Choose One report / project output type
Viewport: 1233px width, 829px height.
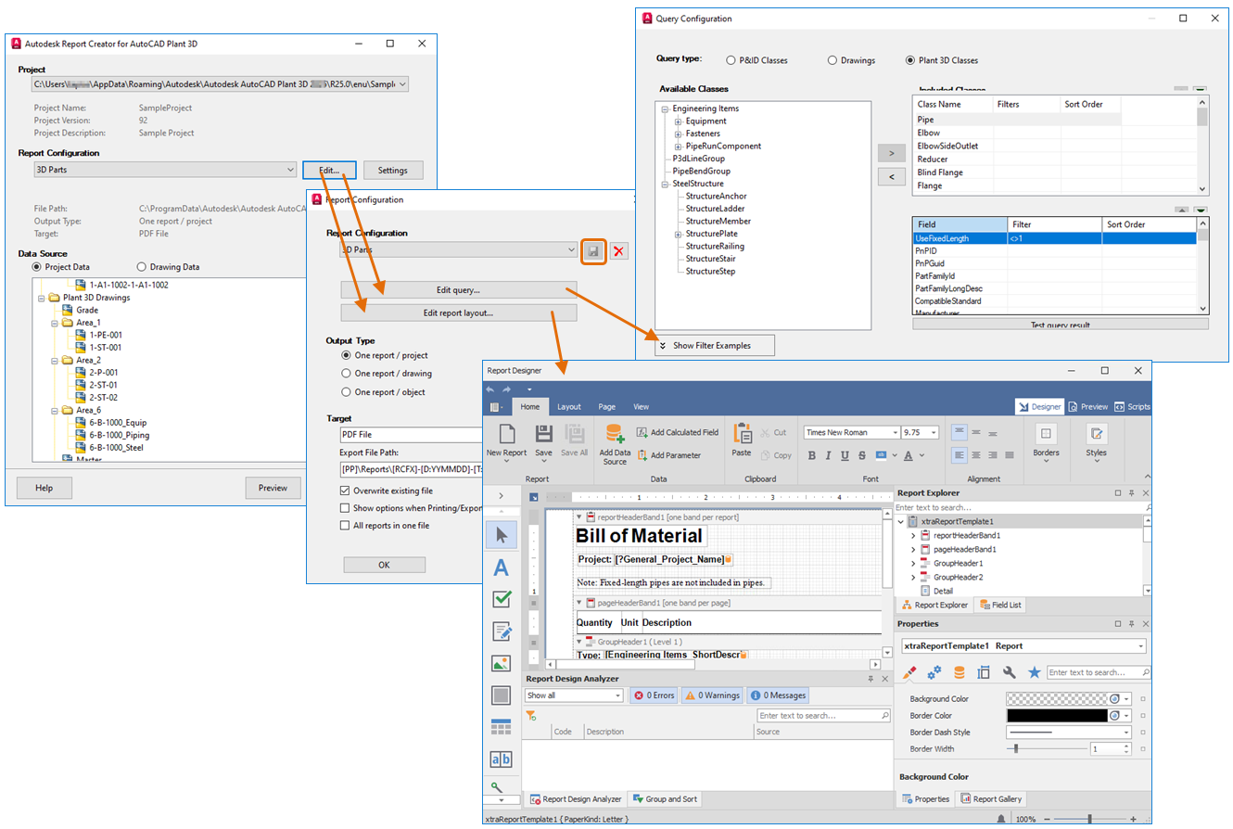347,355
